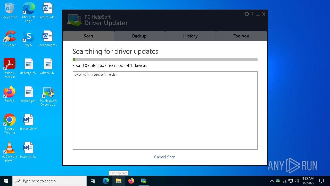The image size is (330, 186).
Task: Open Edge from the taskbar
Action: click(x=106, y=181)
